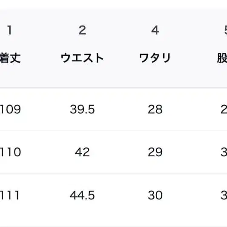The image size is (227, 227).
Task: Click the 28 thigh value
Action: pos(155,109)
